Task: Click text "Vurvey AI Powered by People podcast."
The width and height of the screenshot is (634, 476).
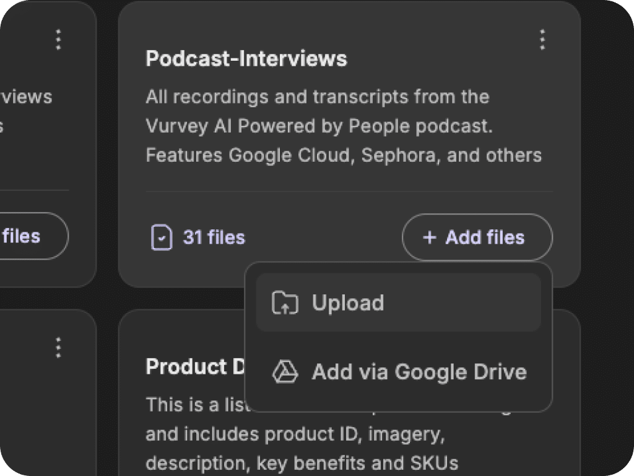Action: coord(319,126)
